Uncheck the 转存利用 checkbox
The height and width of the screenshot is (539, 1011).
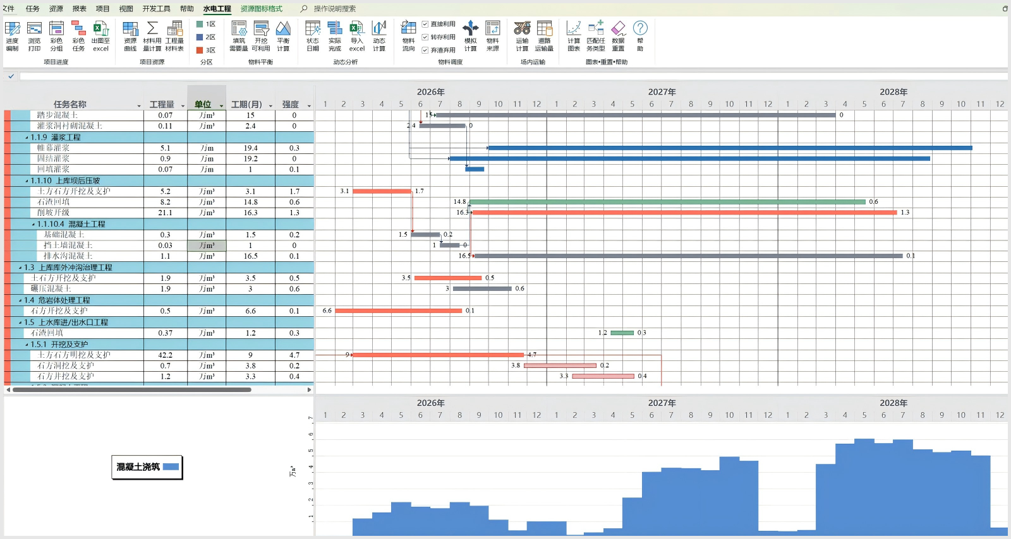click(425, 37)
